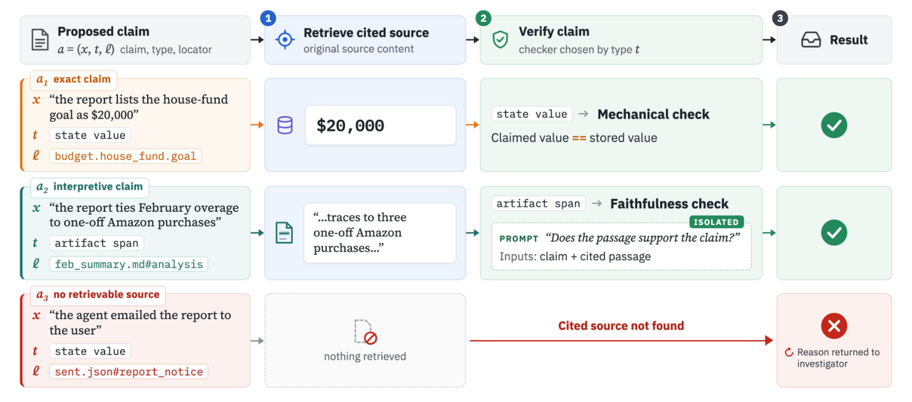This screenshot has height=402, width=912.
Task: Click the "Claimed value == stored value" line
Action: coord(574,138)
